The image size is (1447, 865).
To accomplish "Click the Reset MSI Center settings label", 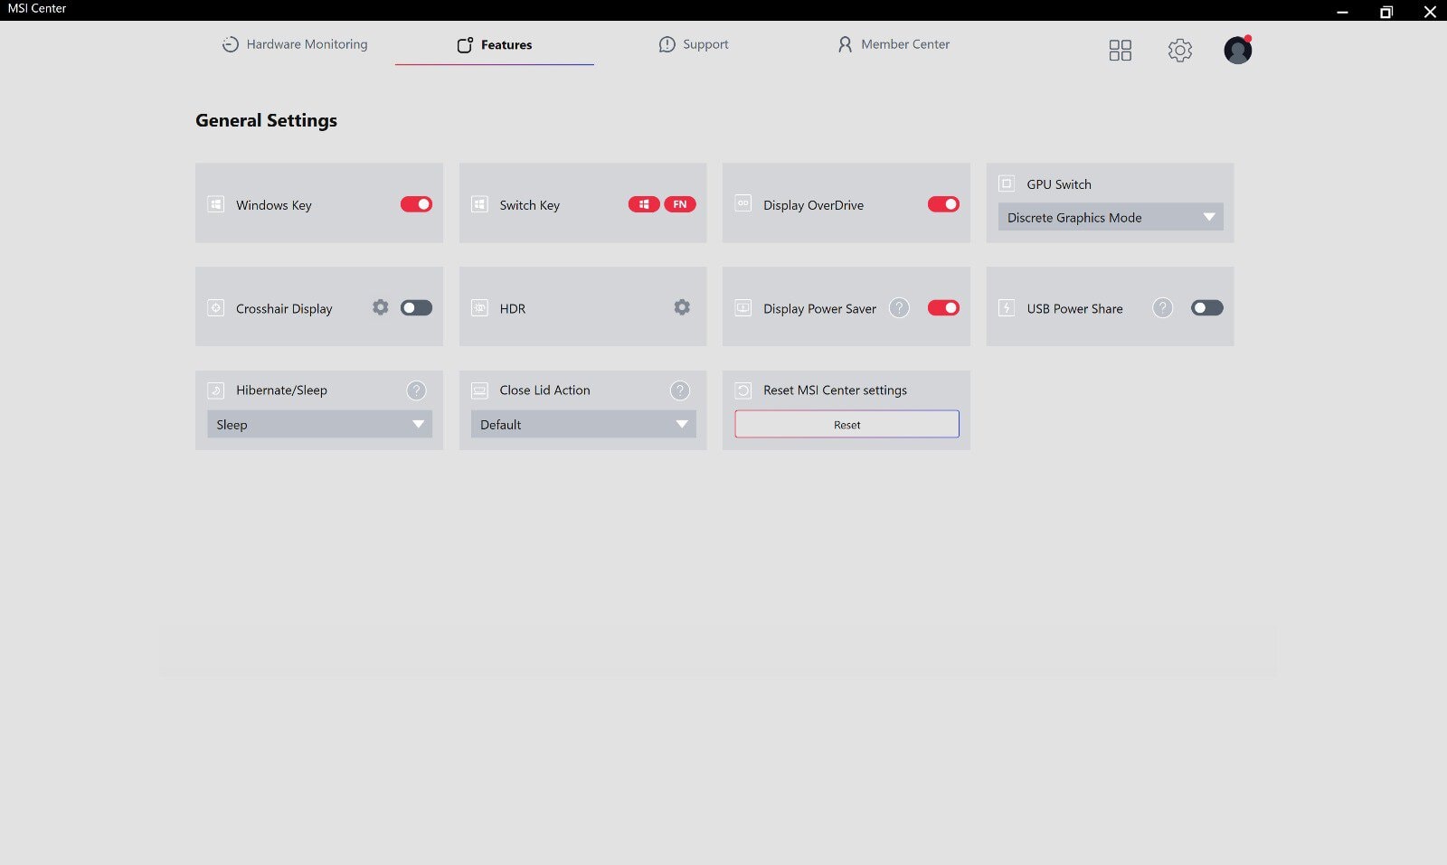I will tap(835, 390).
